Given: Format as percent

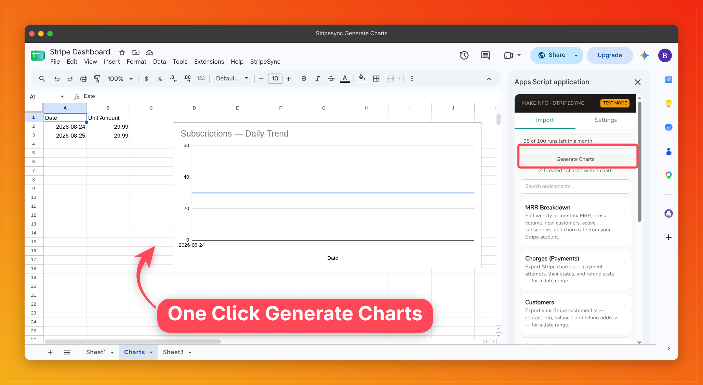Looking at the screenshot, I should click(x=160, y=79).
